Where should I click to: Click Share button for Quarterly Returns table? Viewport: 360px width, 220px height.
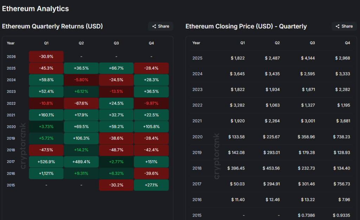(x=161, y=26)
